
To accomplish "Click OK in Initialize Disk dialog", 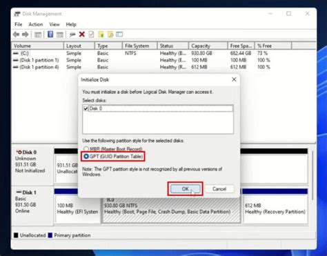I will [x=186, y=189].
